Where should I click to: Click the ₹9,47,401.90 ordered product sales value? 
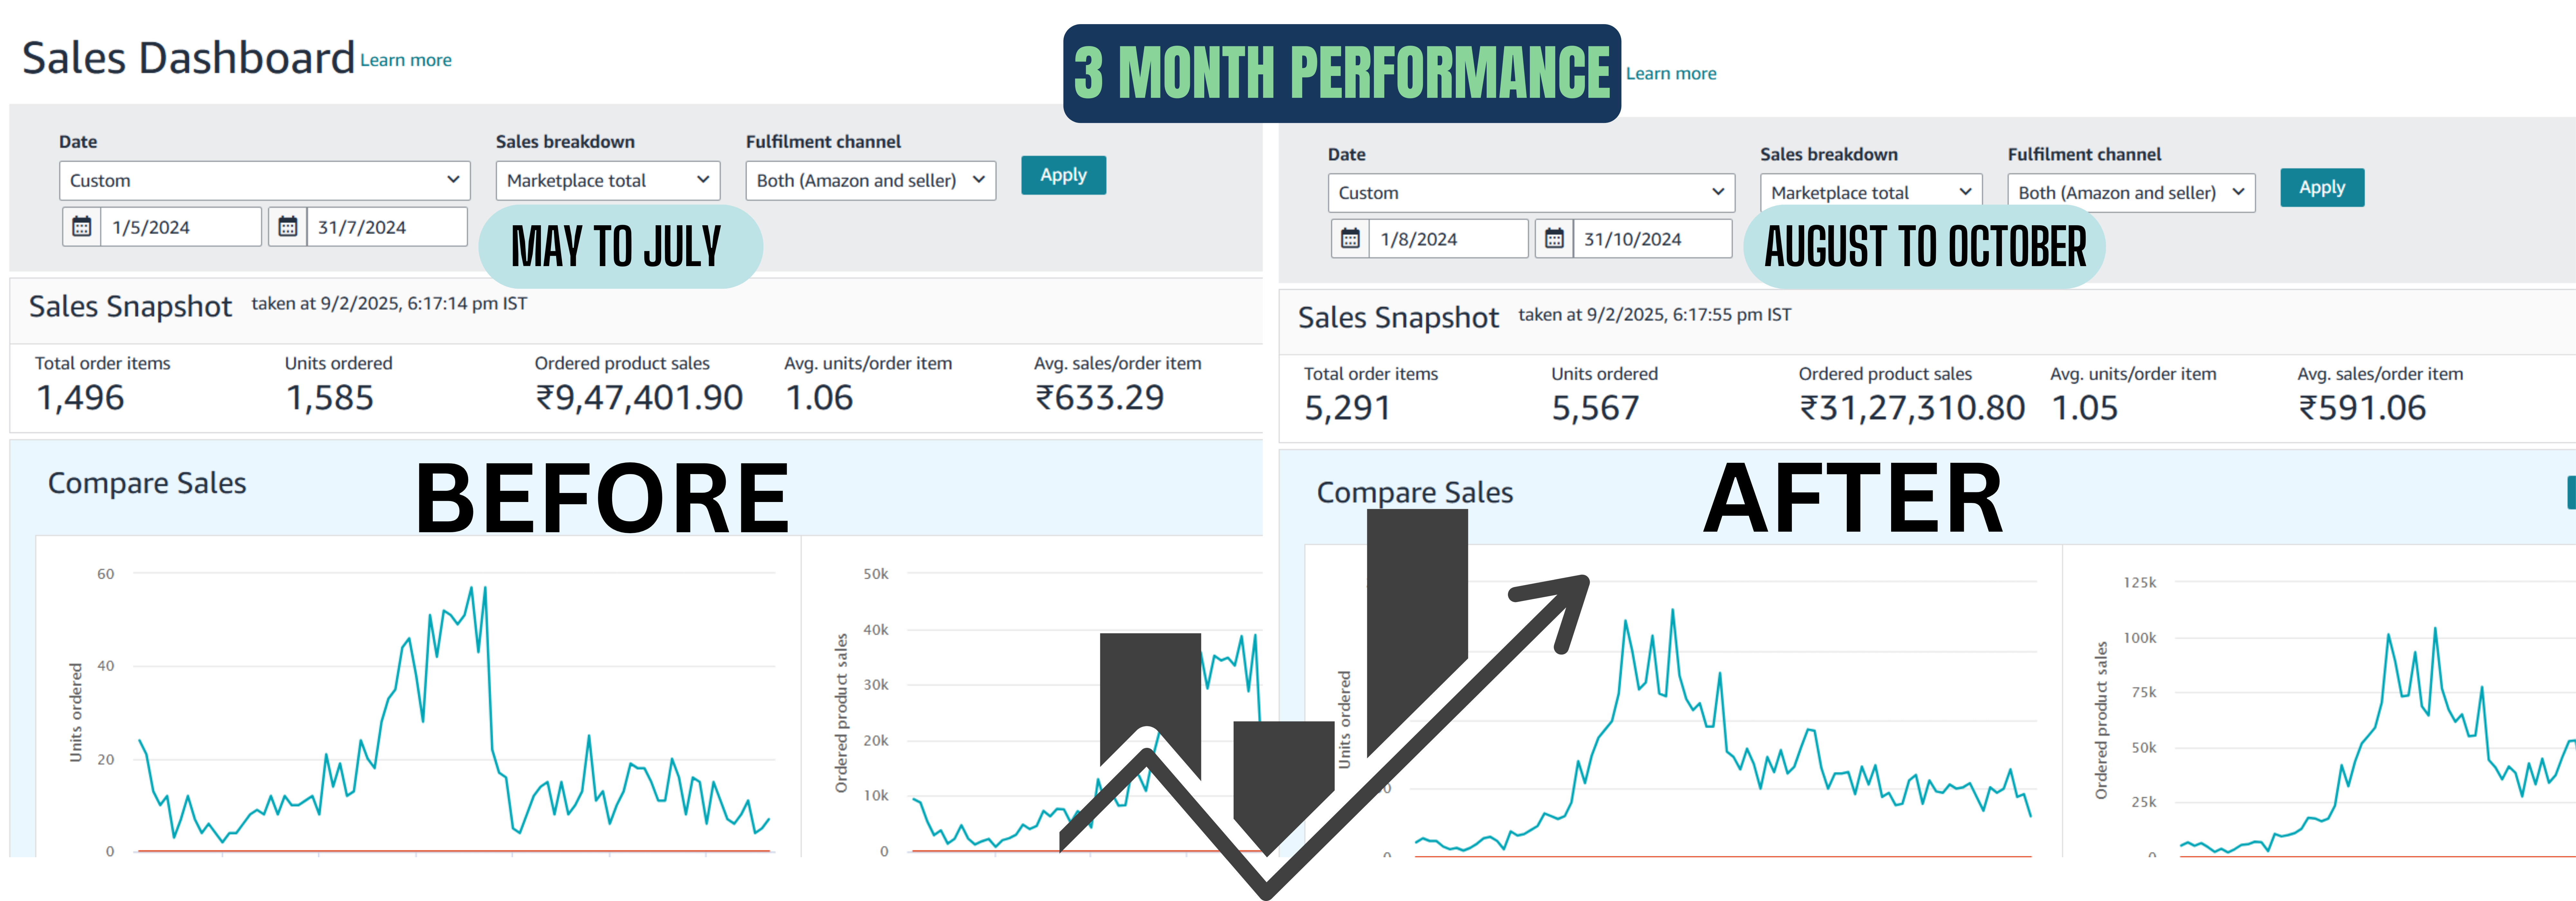tap(639, 397)
